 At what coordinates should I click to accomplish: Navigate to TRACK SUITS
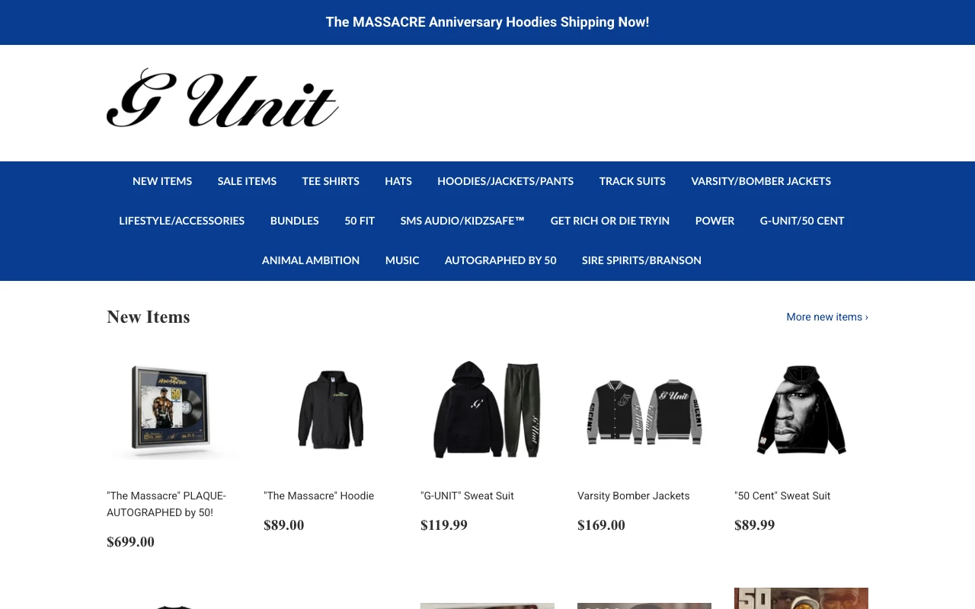click(632, 181)
